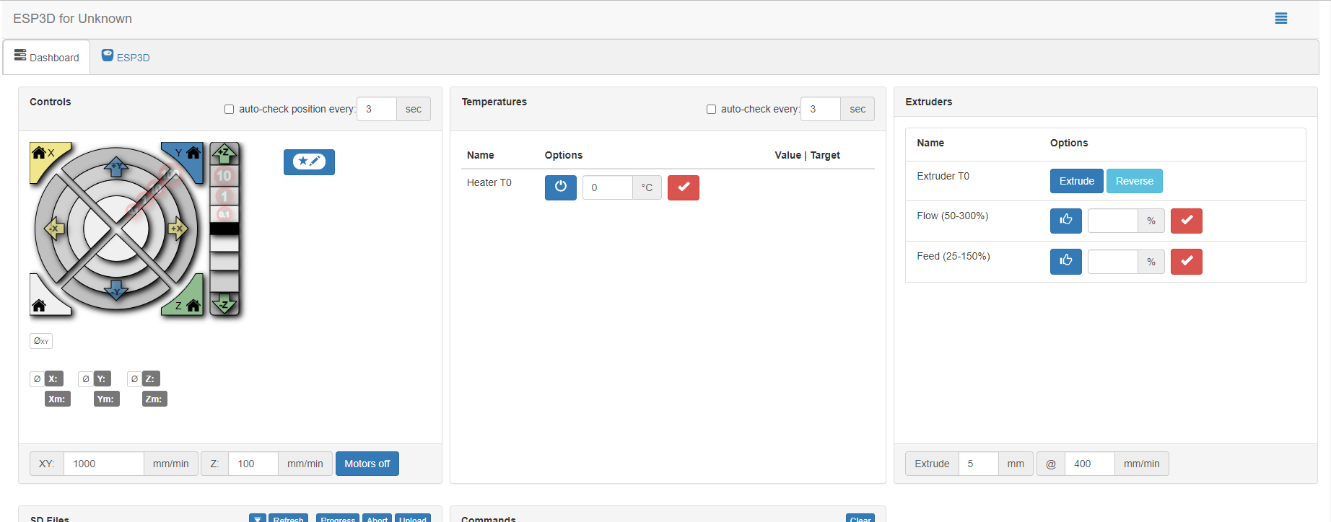The image size is (1331, 522).
Task: Select the Dashboard tab
Action: pyautogui.click(x=47, y=58)
